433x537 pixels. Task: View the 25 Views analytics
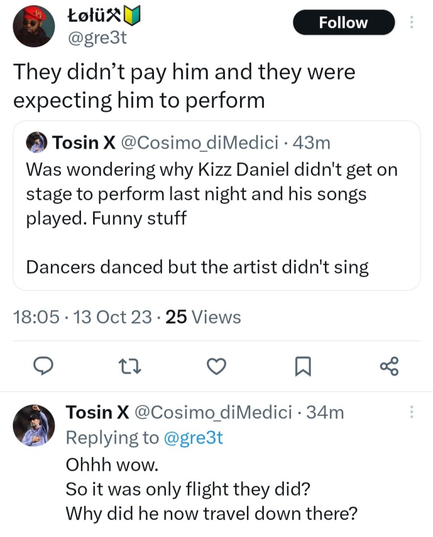[x=203, y=317]
